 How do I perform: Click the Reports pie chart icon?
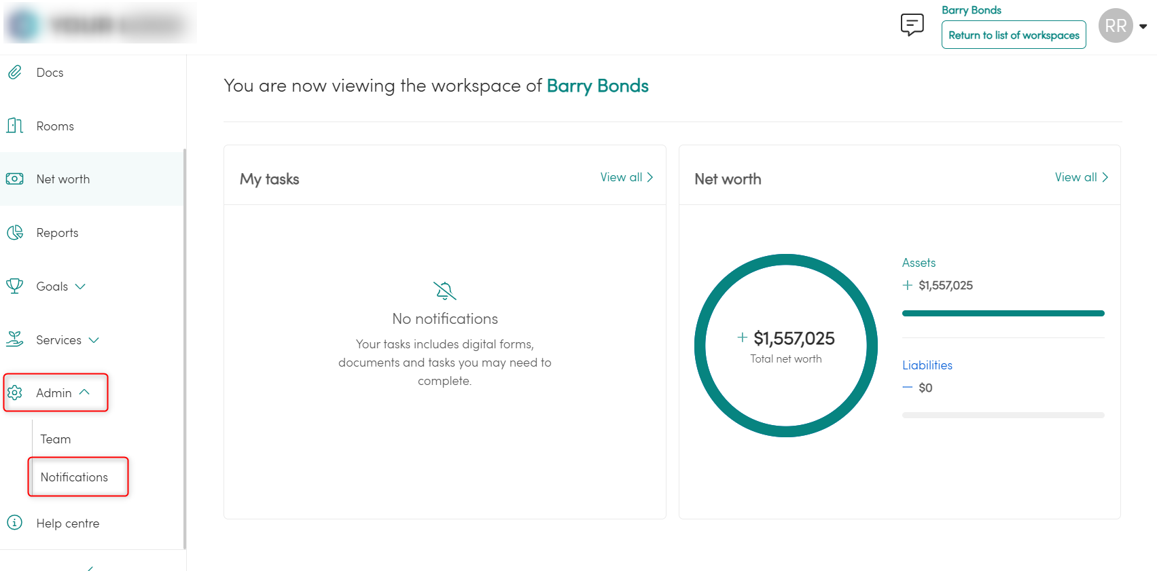pyautogui.click(x=15, y=233)
